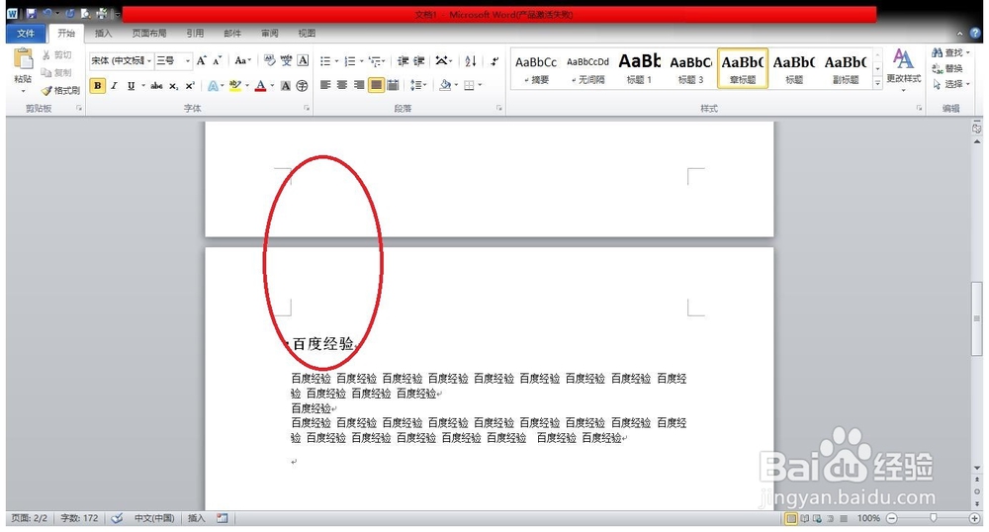Toggle italic formatting
This screenshot has width=989, height=532.
(114, 86)
